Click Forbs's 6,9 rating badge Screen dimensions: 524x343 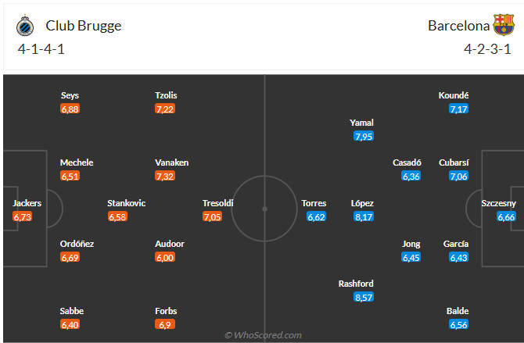(x=165, y=324)
